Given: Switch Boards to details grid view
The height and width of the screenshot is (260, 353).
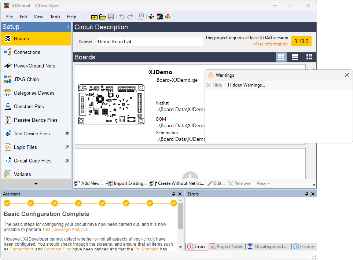Looking at the screenshot, I should tap(309, 57).
